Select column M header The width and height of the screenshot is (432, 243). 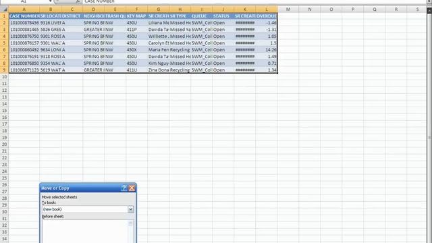click(x=288, y=9)
